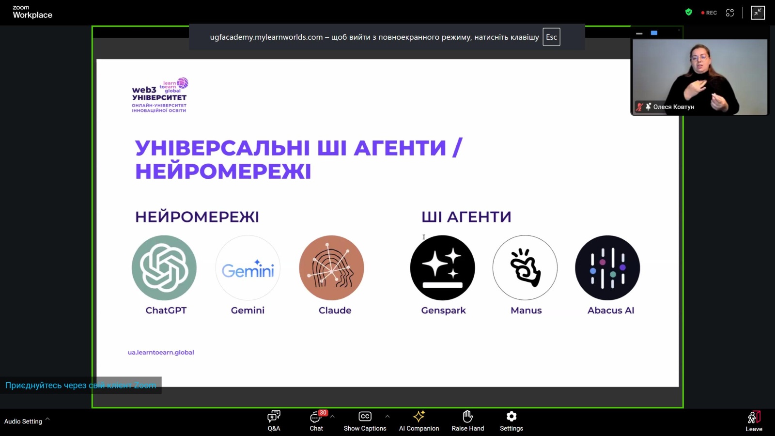Screen dimensions: 775x436
Task: Open the view layout switcher icon
Action: pyautogui.click(x=730, y=13)
